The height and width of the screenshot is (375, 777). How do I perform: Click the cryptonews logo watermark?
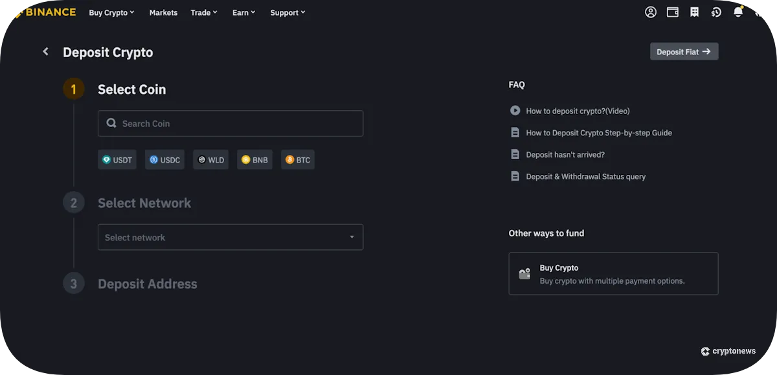[728, 350]
